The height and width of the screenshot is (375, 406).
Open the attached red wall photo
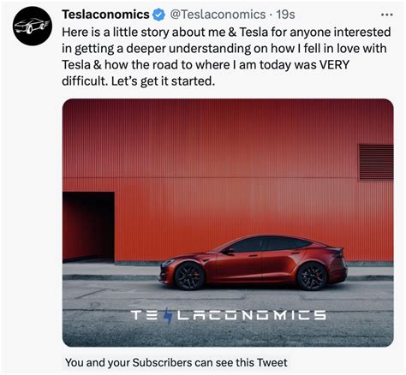tap(228, 223)
